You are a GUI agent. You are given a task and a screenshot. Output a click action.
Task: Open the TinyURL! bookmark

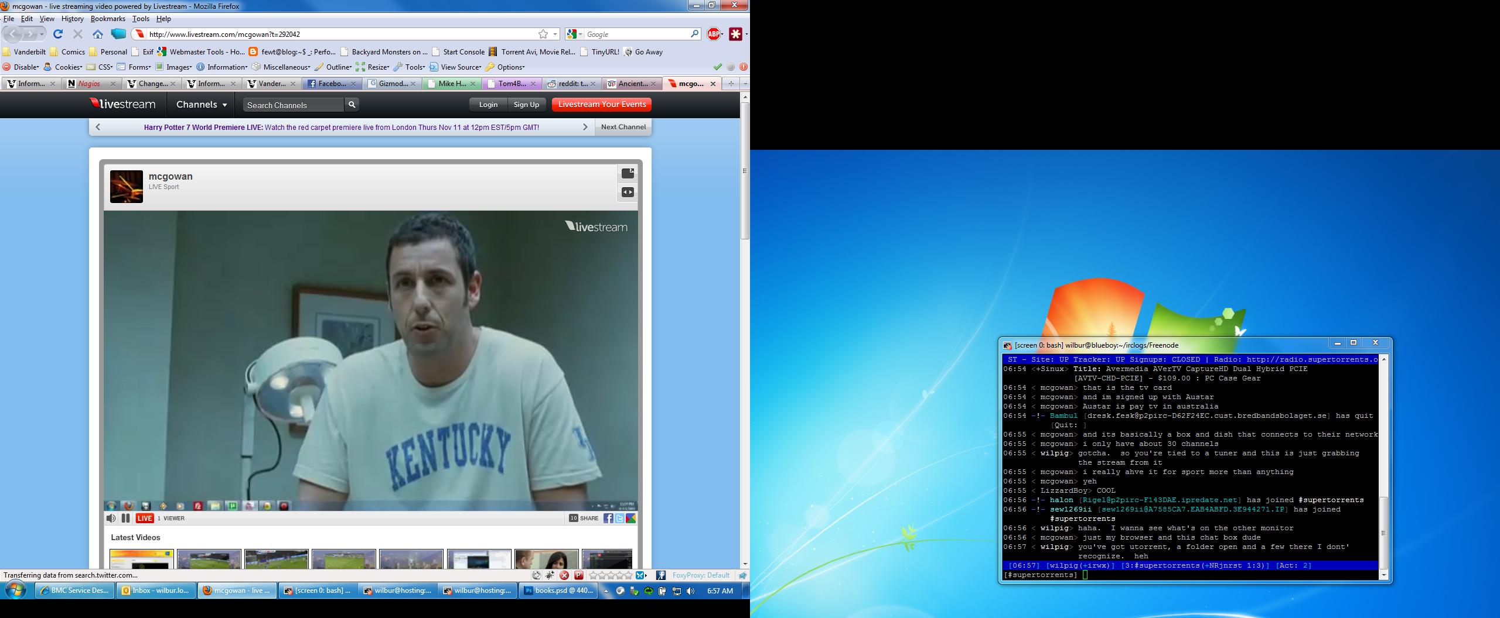(599, 51)
